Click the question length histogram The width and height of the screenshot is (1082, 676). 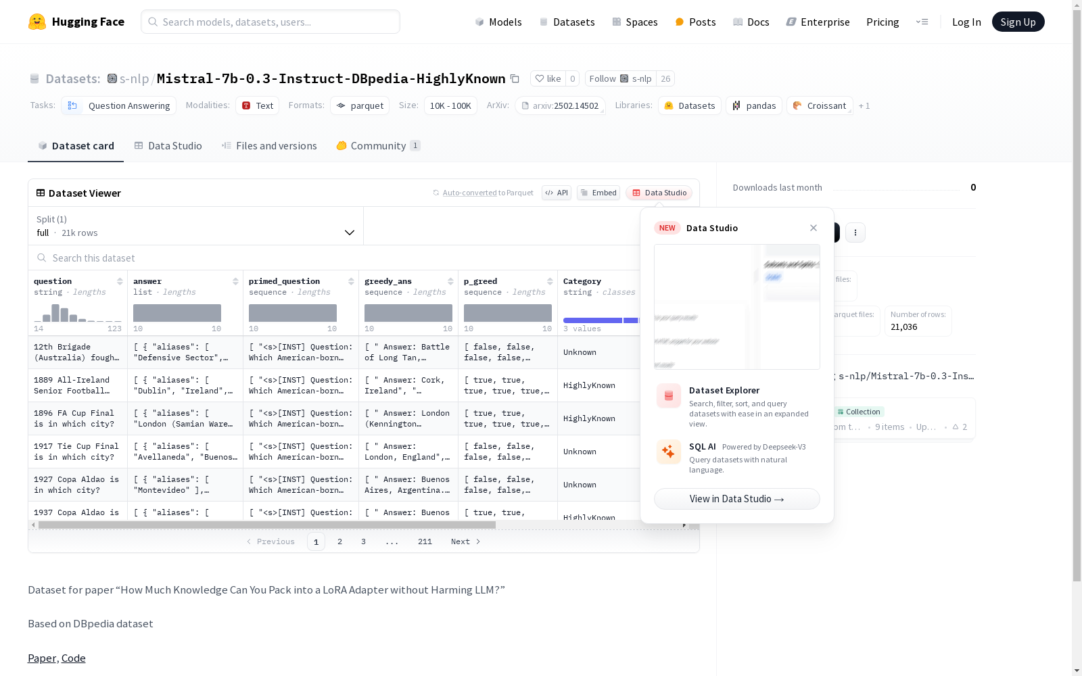point(78,313)
